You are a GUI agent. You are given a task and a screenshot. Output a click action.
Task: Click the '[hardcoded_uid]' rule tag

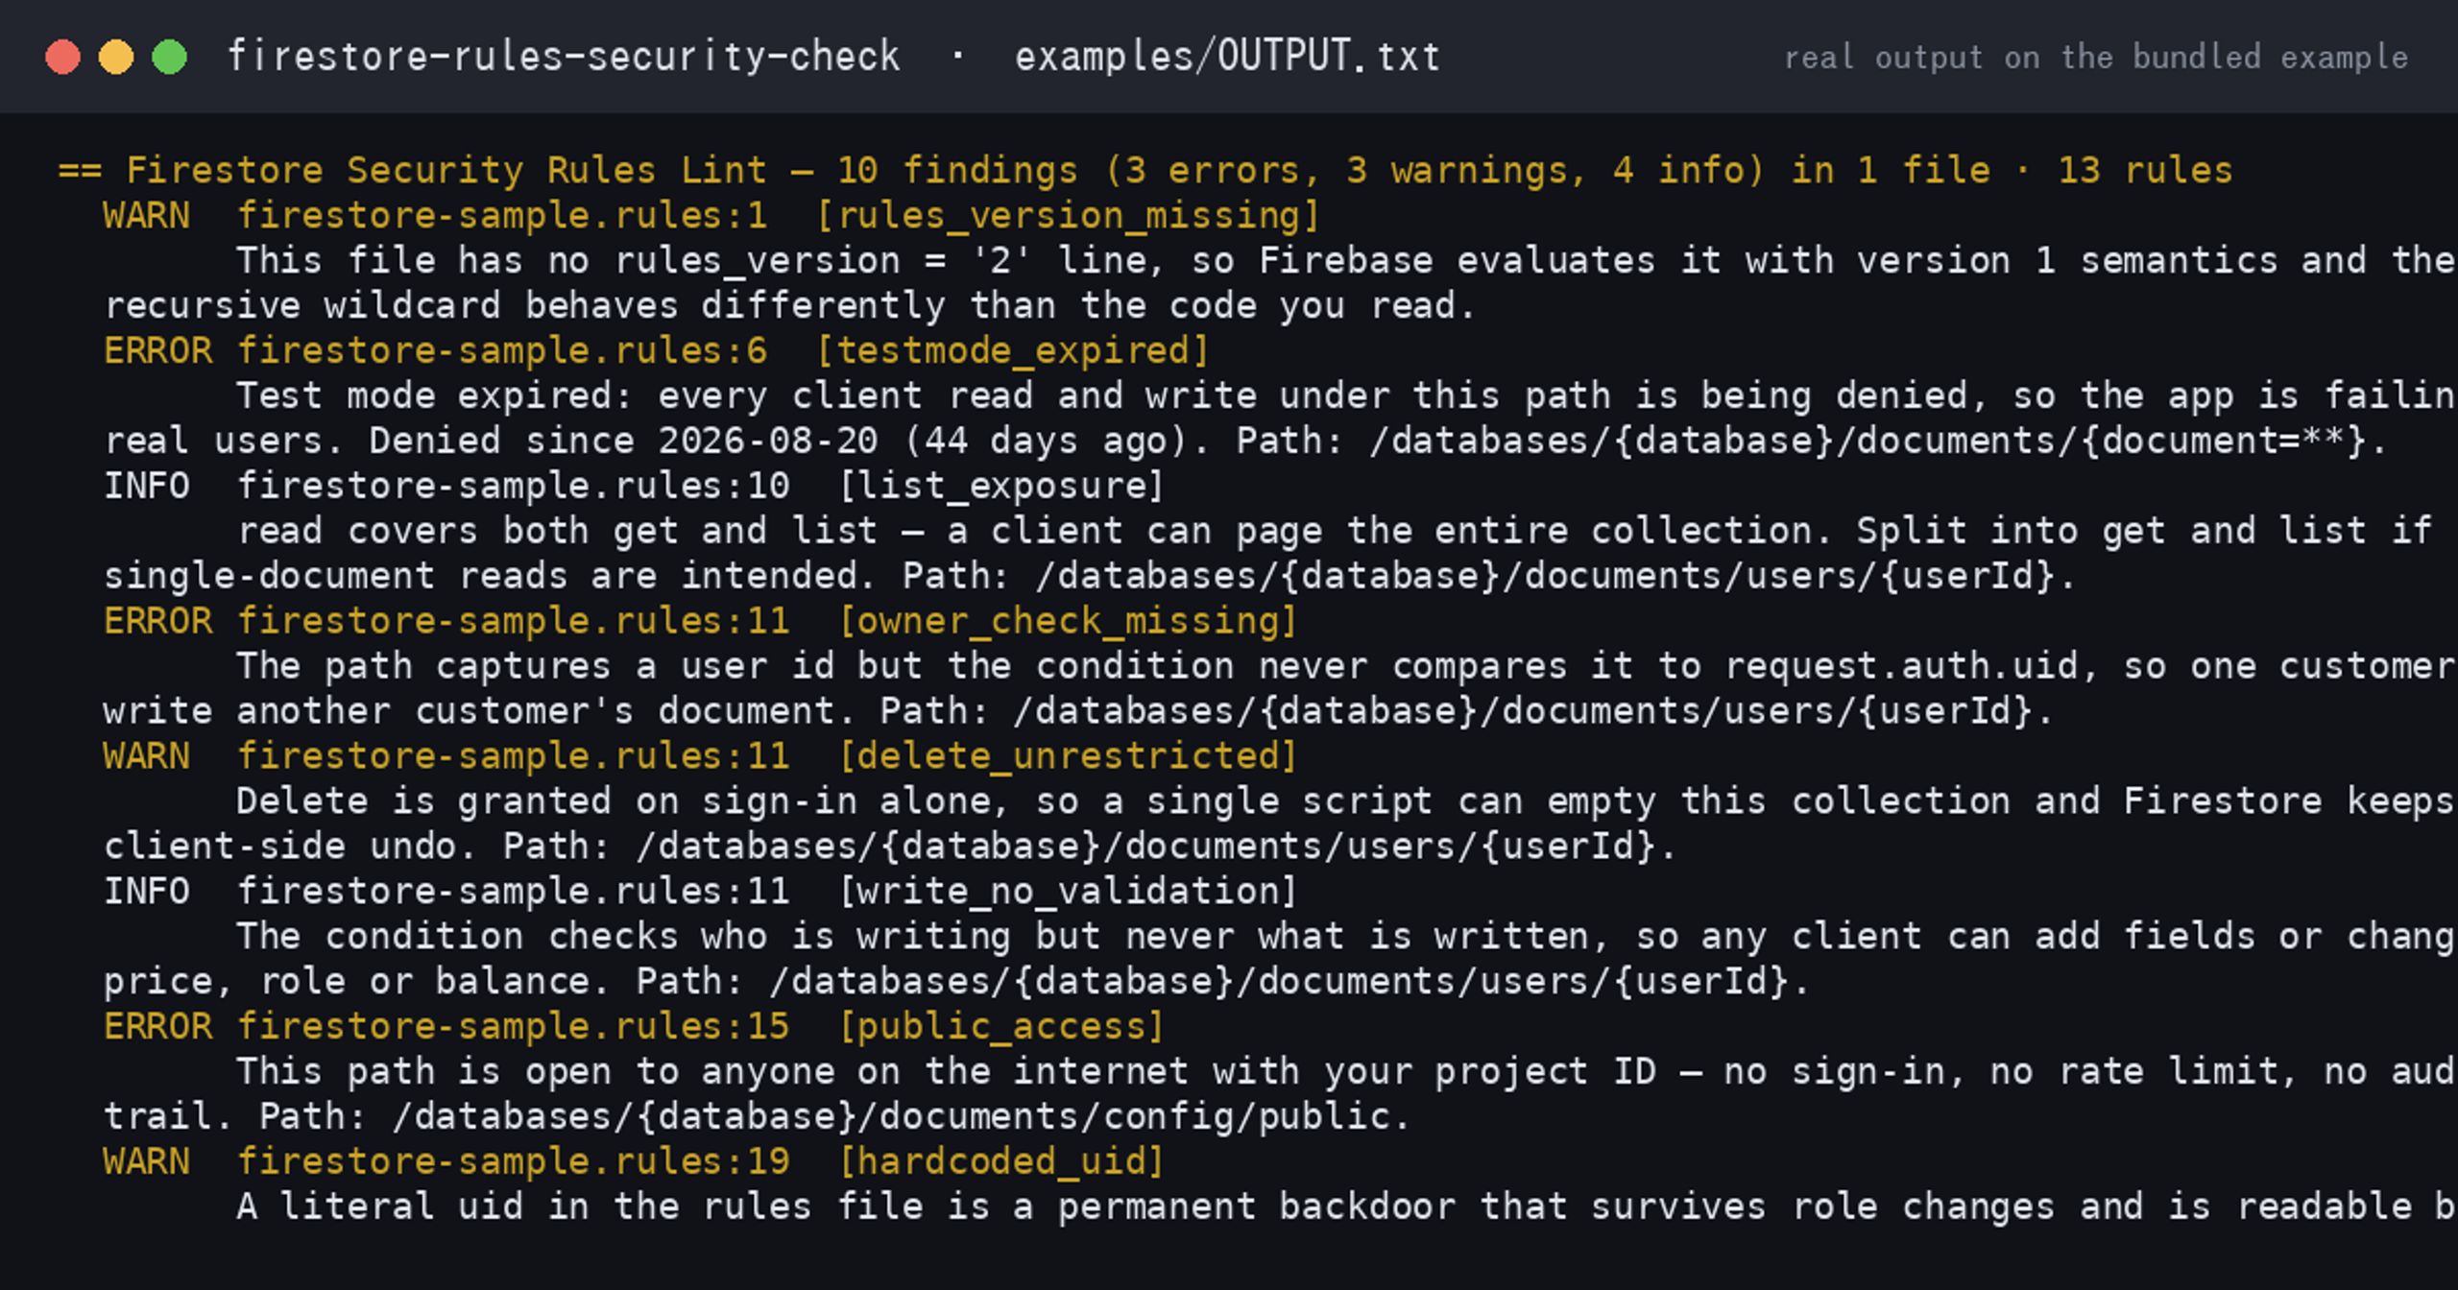(x=1001, y=1163)
